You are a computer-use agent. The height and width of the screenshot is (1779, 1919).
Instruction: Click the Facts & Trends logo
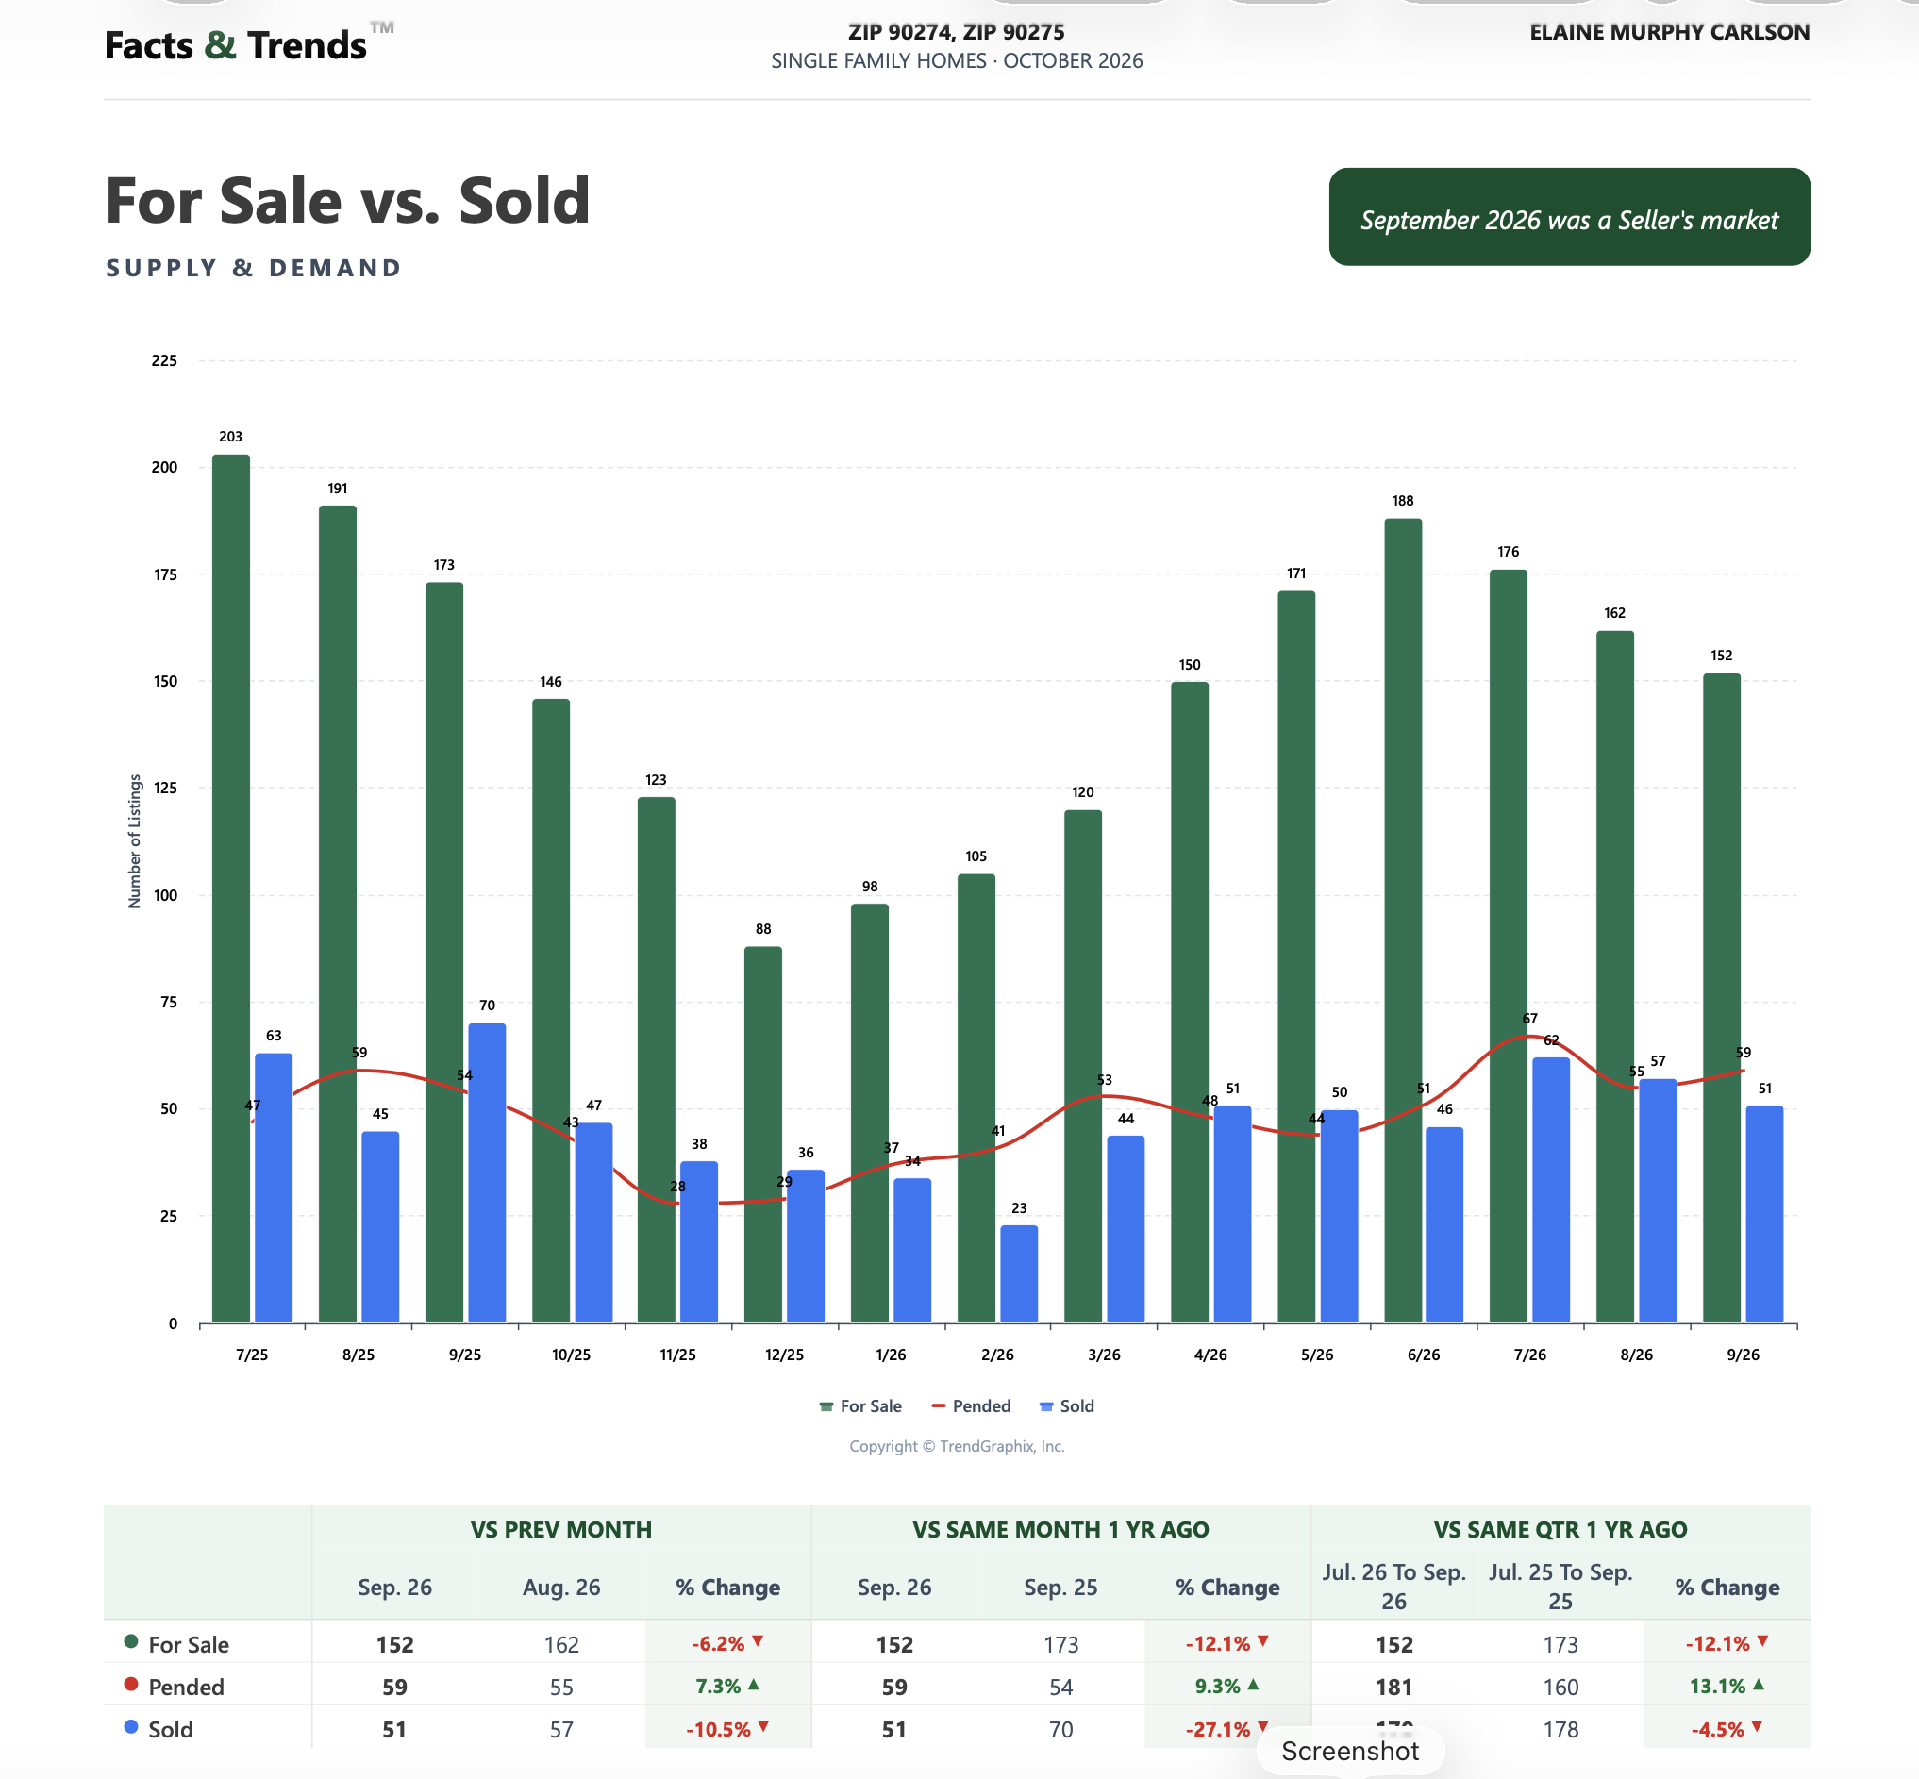point(248,44)
